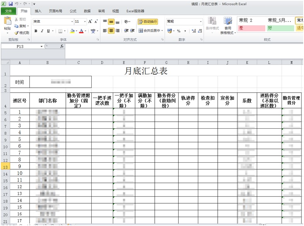Switch to the Insert (插入) ribbon tab

[38, 11]
